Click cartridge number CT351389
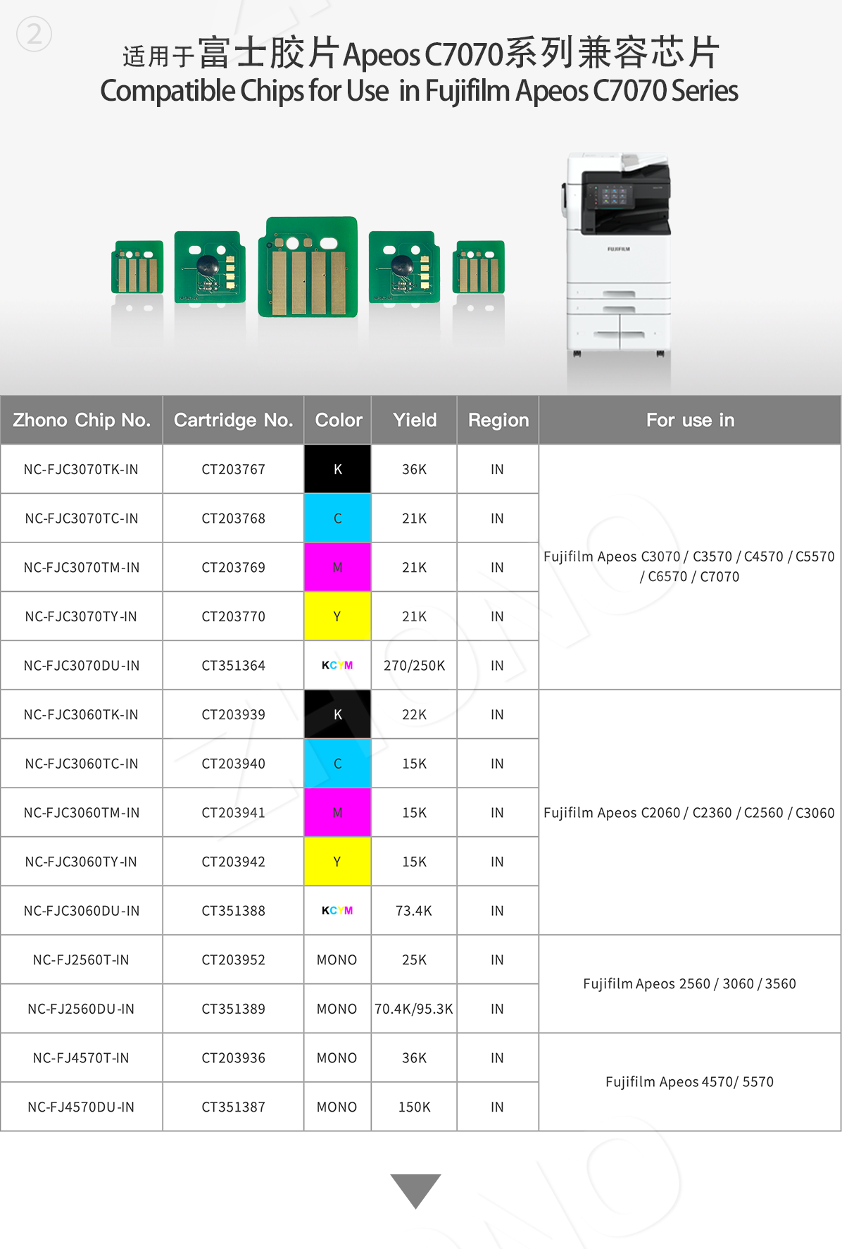Viewport: 842px width, 1249px height. click(x=233, y=1009)
